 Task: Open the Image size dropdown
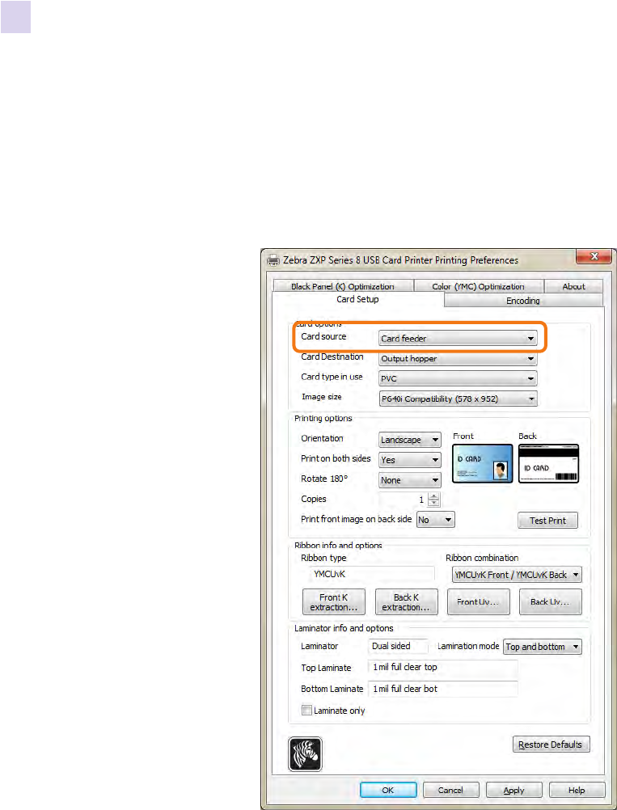(x=458, y=399)
